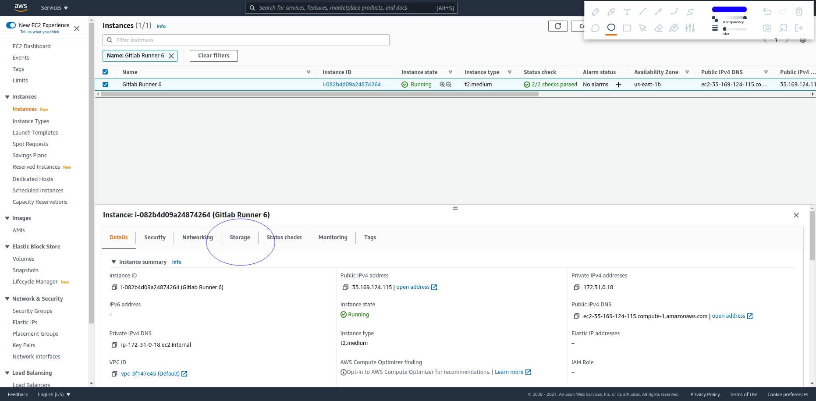Image resolution: width=816 pixels, height=401 pixels.
Task: Copy the private IPv4 address 172.31.0.18
Action: coord(577,287)
